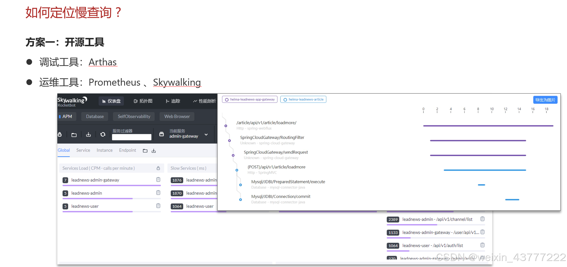Select the Mysql/JDBI/PreparedStatement/execute span
This screenshot has height=267, width=567.
(x=288, y=182)
